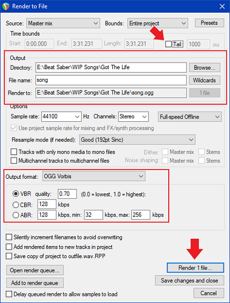The width and height of the screenshot is (230, 303).
Task: Click Browse to choose output directory
Action: pyautogui.click(x=205, y=68)
